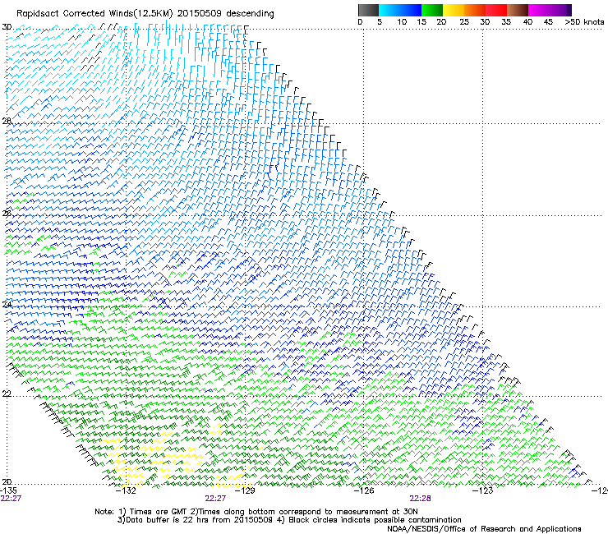The width and height of the screenshot is (608, 534).
Task: Click the latitude label '22'
Action: pyautogui.click(x=7, y=394)
